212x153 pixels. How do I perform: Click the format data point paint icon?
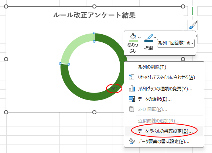coord(132,141)
